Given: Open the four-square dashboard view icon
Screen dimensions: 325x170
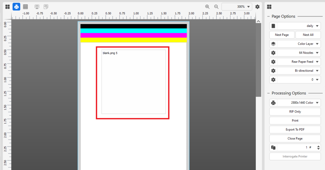Looking at the screenshot, I should [x=8, y=7].
